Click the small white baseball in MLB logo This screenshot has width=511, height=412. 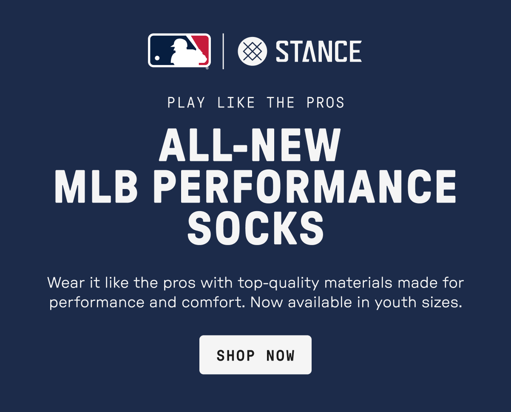(157, 58)
